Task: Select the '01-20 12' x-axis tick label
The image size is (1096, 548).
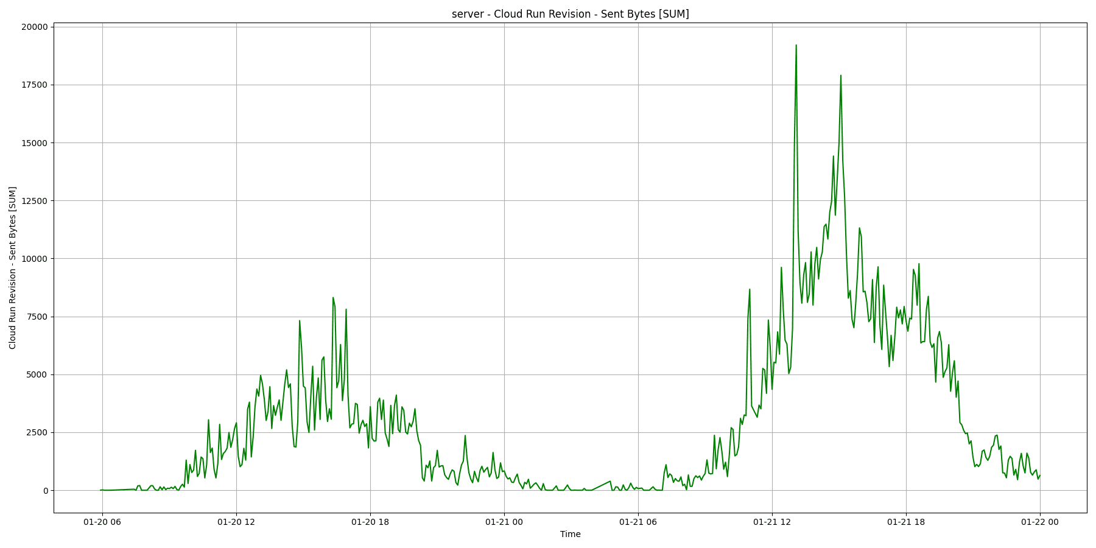Action: 236,521
